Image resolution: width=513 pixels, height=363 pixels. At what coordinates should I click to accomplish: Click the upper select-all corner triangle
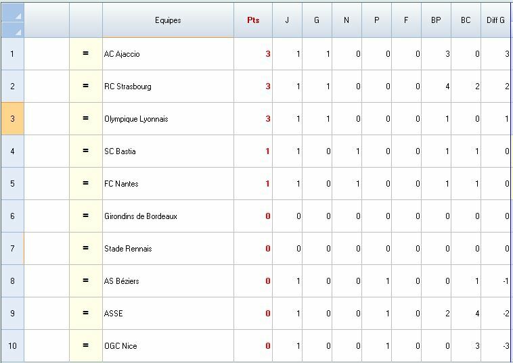click(x=18, y=16)
